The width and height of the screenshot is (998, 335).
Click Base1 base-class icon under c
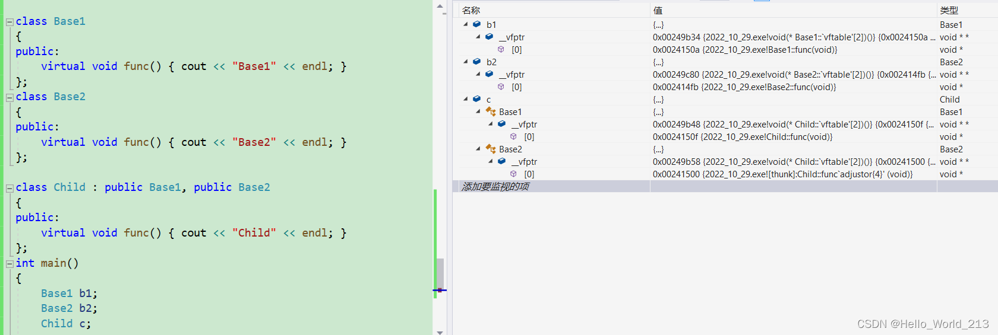click(491, 111)
